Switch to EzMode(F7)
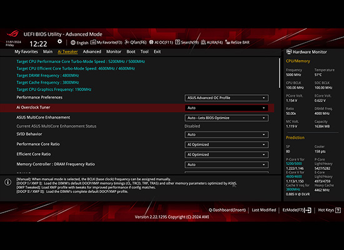 point(296,210)
